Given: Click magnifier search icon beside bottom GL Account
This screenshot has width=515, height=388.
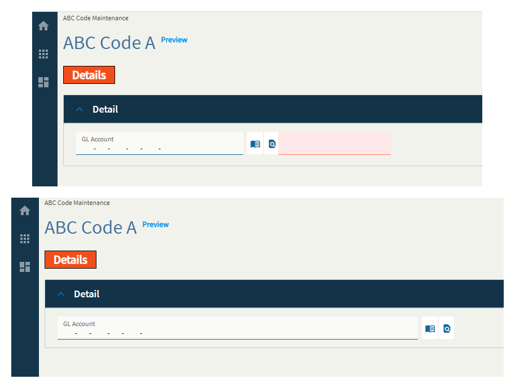Looking at the screenshot, I should [447, 328].
